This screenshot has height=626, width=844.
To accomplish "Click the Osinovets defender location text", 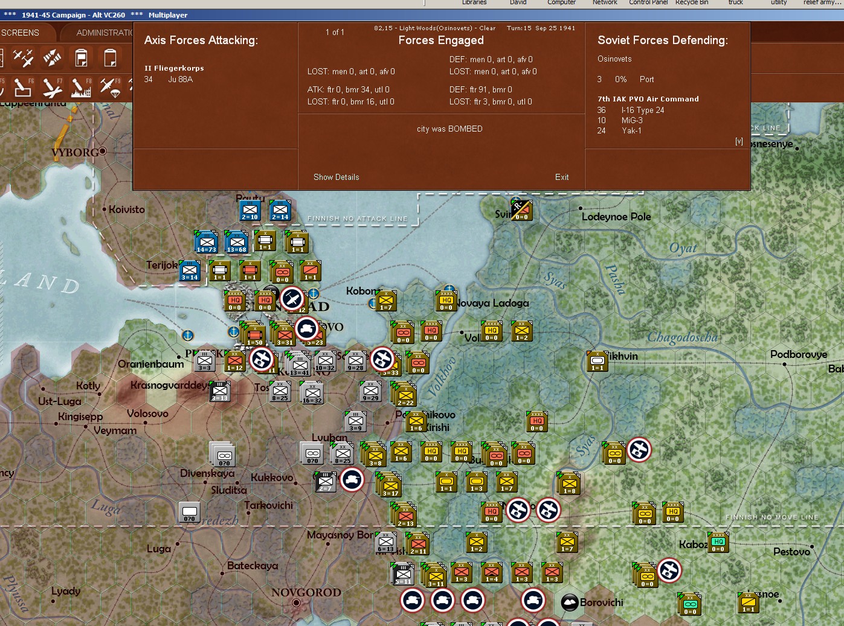I will [614, 59].
